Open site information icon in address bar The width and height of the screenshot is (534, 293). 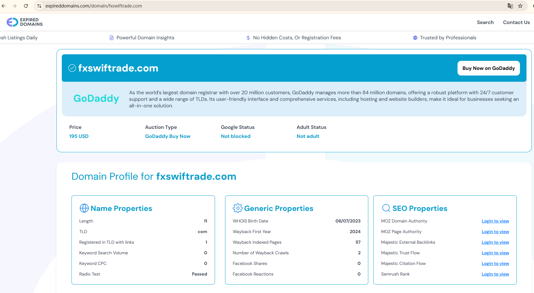39,6
